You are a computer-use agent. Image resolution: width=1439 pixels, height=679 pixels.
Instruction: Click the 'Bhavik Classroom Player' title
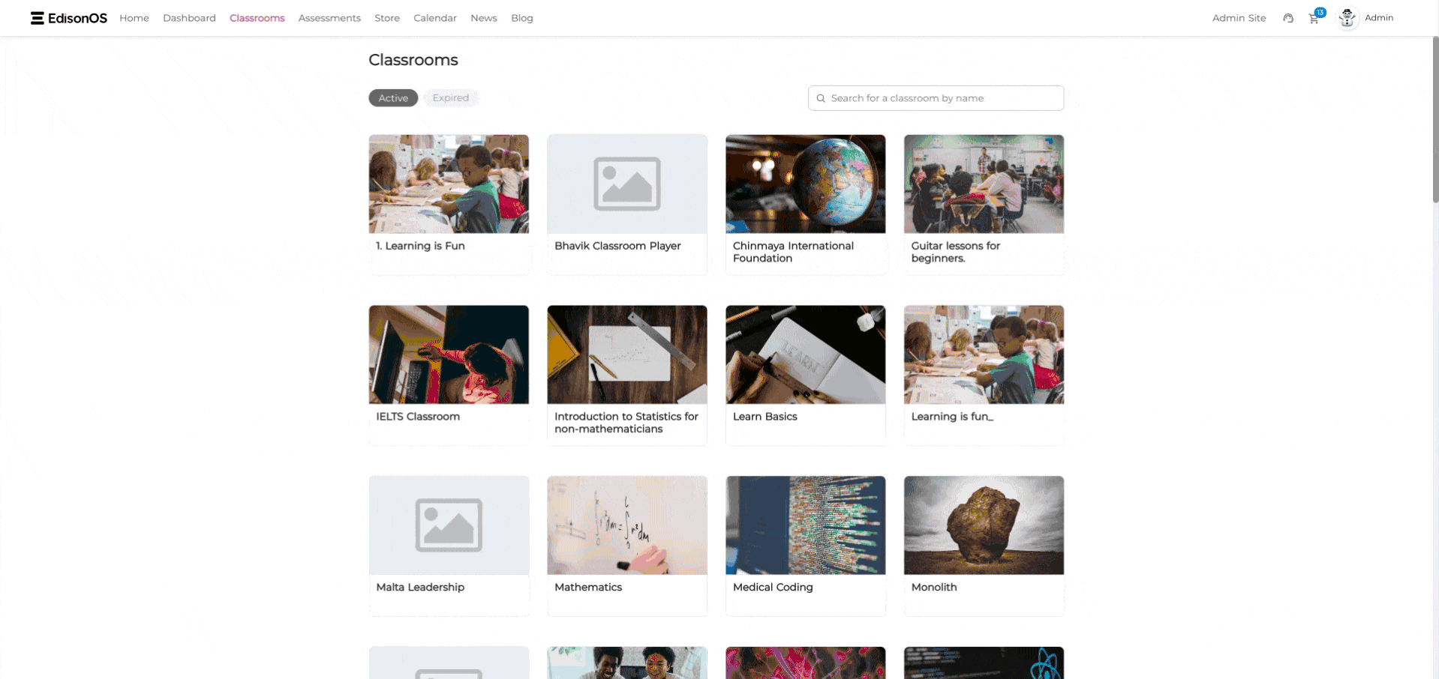(617, 246)
